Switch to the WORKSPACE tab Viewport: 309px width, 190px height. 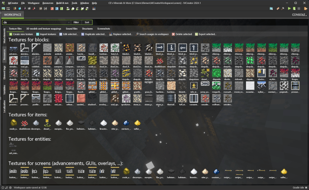(x=13, y=15)
